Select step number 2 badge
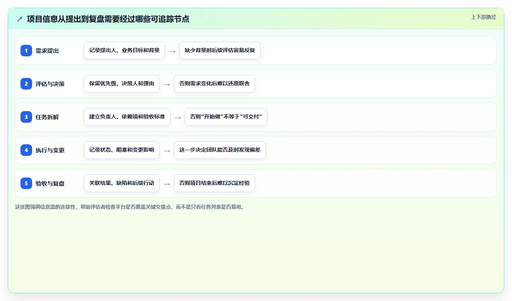The height and width of the screenshot is (301, 512). click(x=26, y=84)
